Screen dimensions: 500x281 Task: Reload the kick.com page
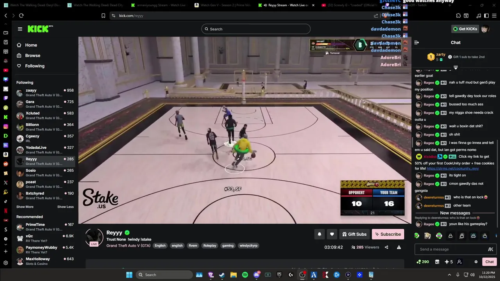click(x=21, y=16)
